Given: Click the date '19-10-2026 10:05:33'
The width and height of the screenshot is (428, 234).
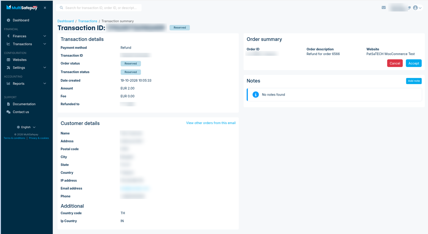Looking at the screenshot, I should coord(136,80).
